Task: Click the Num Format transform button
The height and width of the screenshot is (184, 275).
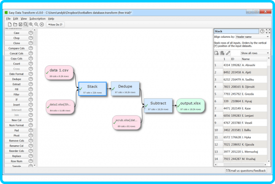Action: 17,125
